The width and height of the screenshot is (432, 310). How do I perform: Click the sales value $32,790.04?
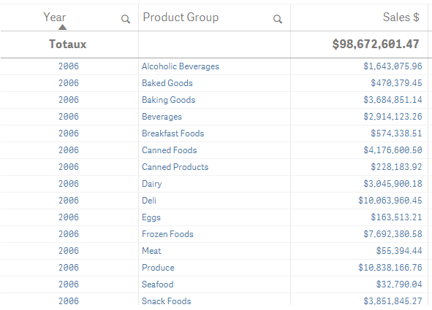click(399, 284)
